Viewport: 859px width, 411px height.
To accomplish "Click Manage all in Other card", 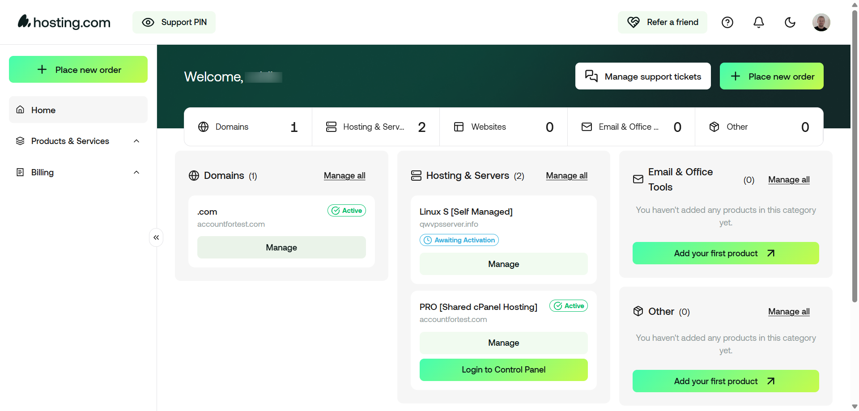I will pos(789,312).
